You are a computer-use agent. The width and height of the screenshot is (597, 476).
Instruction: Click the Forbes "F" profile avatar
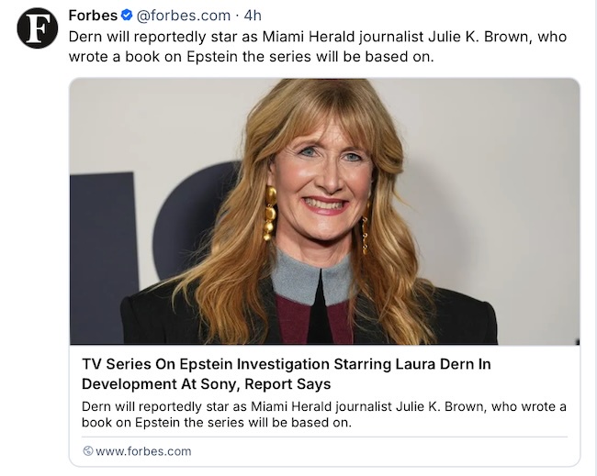coord(37,28)
